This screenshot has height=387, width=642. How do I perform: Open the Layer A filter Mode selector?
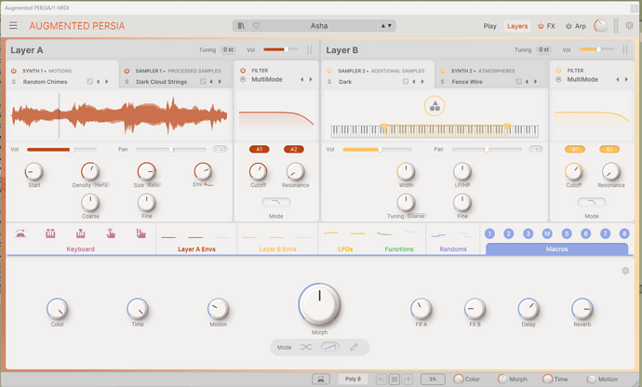point(276,202)
